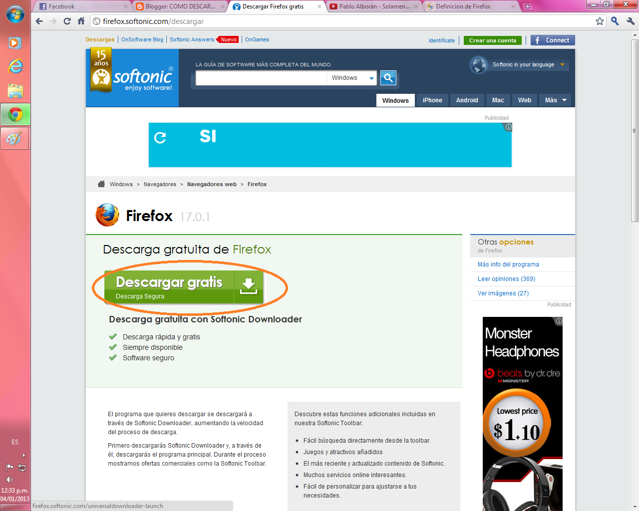Click inside the Softonic search input field
The height and width of the screenshot is (511, 639).
[261, 78]
